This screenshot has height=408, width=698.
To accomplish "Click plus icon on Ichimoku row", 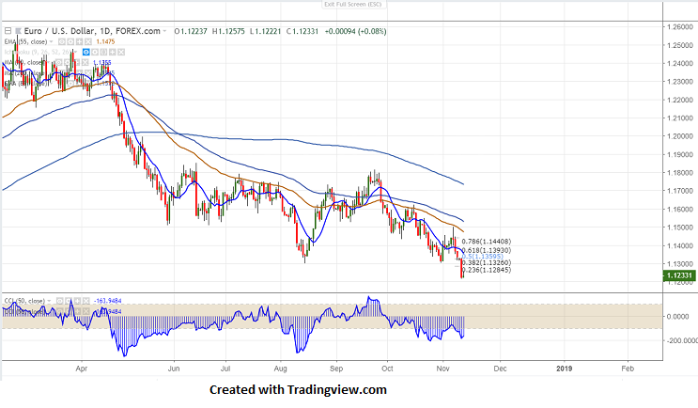I will coord(112,52).
